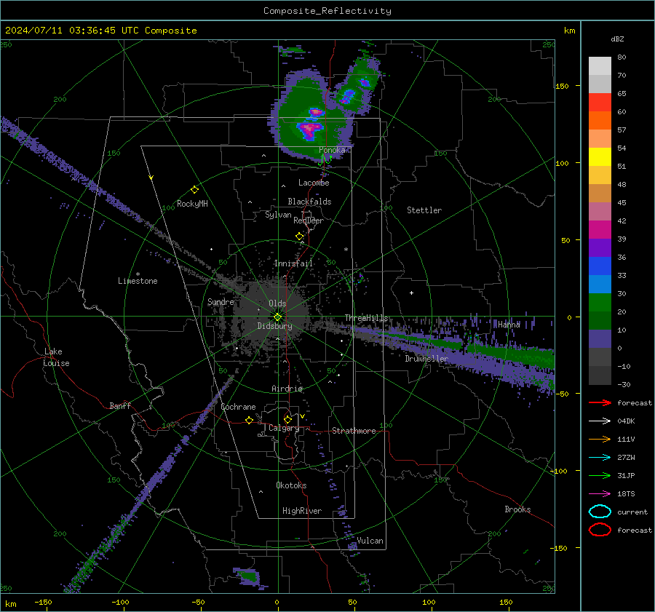Image resolution: width=655 pixels, height=612 pixels.
Task: Click the yellow radar-site diamond at Olds-Didsbury center
Action: pyautogui.click(x=277, y=317)
